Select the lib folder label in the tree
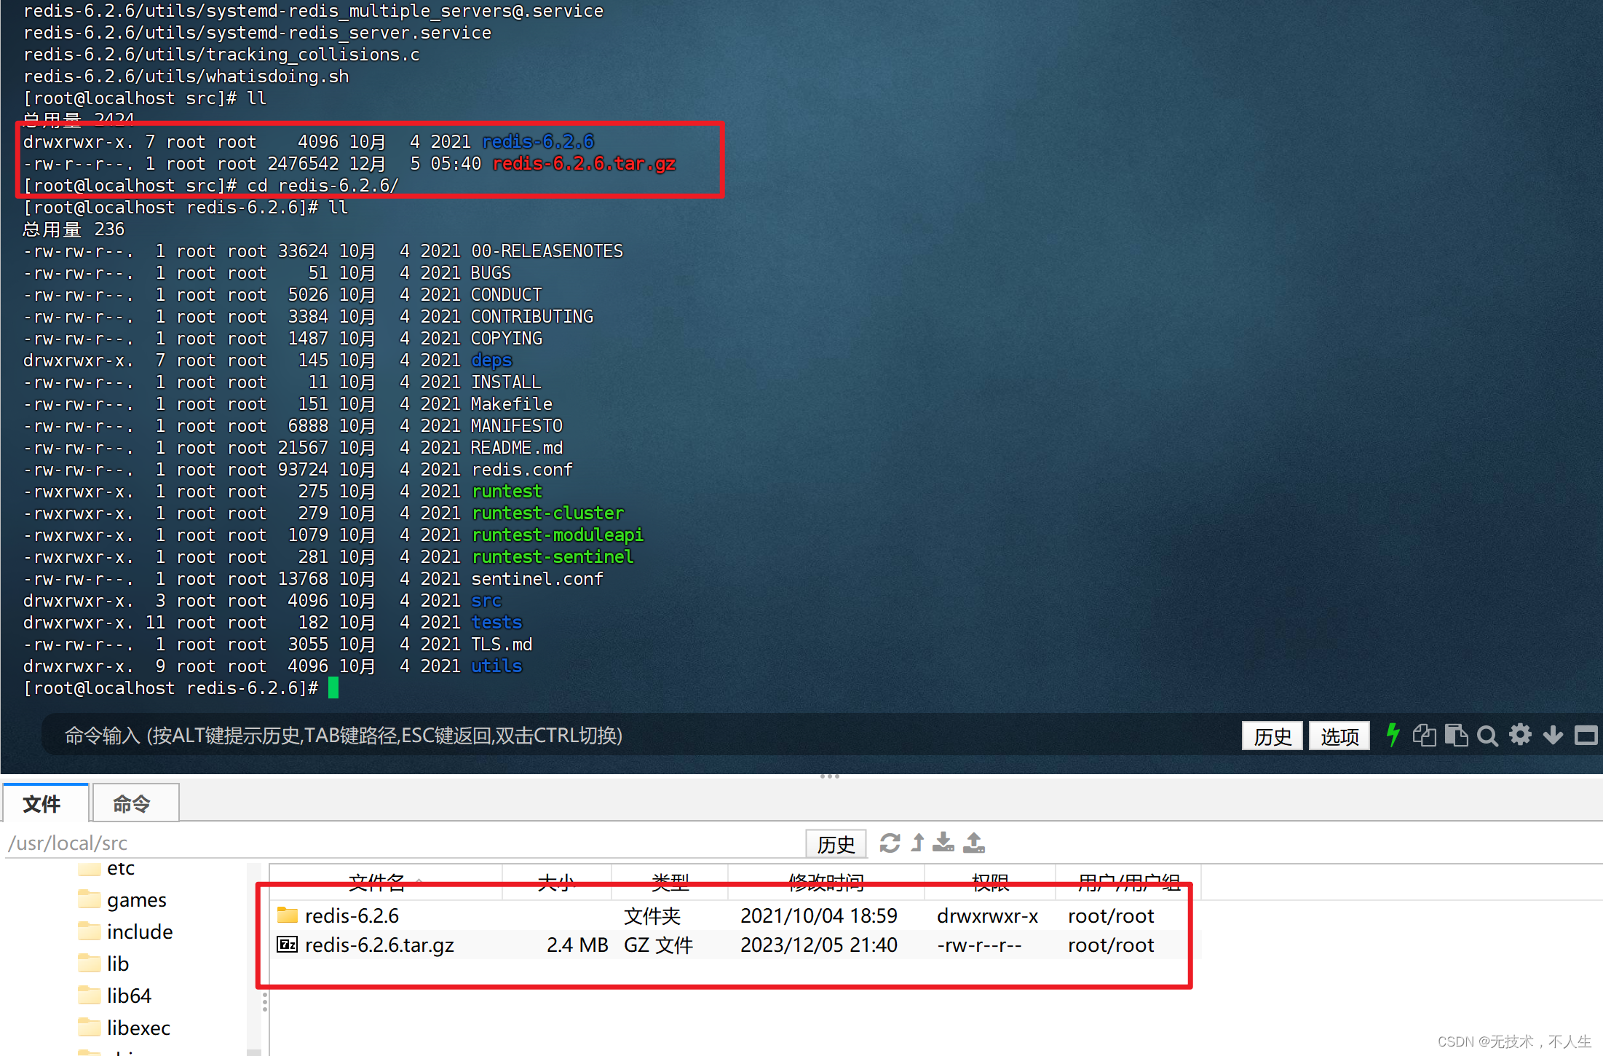1603x1056 pixels. (117, 964)
